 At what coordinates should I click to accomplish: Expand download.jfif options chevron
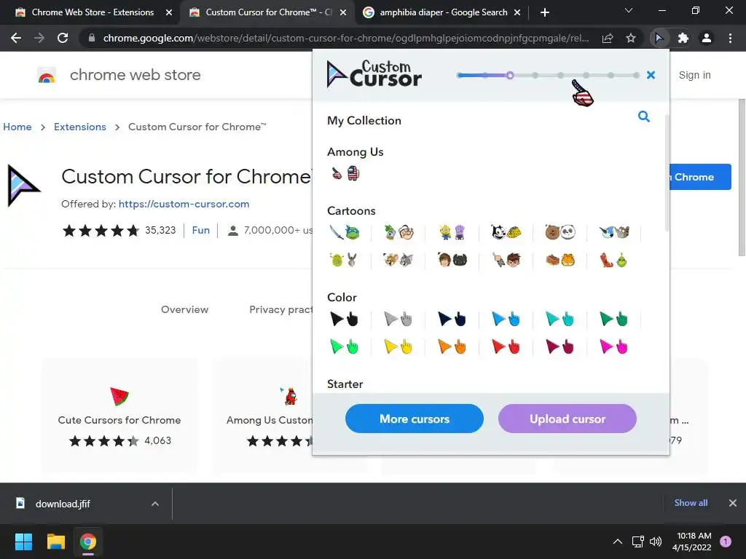pyautogui.click(x=155, y=504)
